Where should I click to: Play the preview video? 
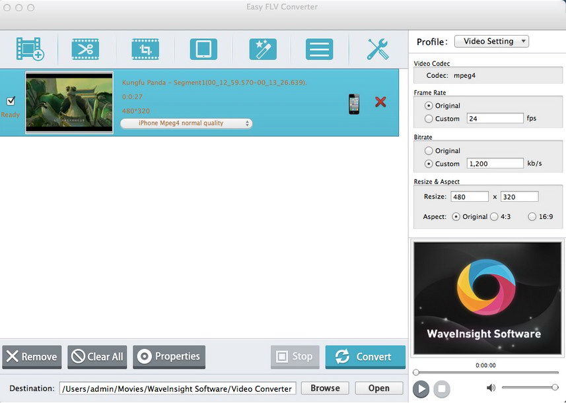(421, 389)
